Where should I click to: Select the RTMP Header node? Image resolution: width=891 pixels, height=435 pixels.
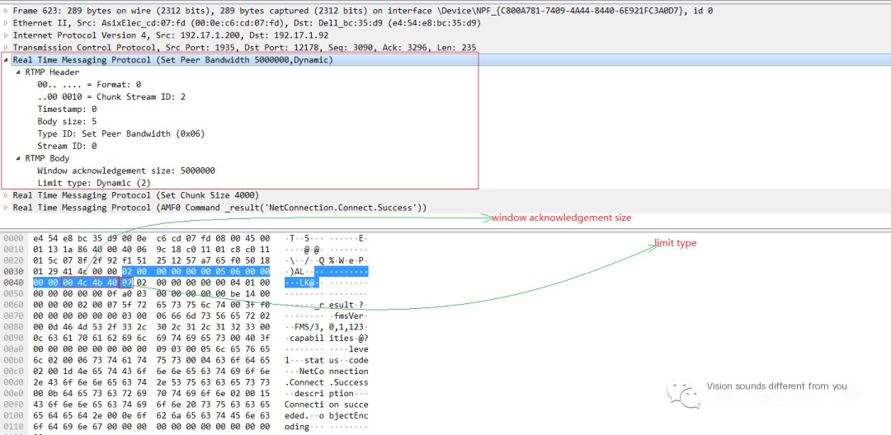pyautogui.click(x=52, y=72)
